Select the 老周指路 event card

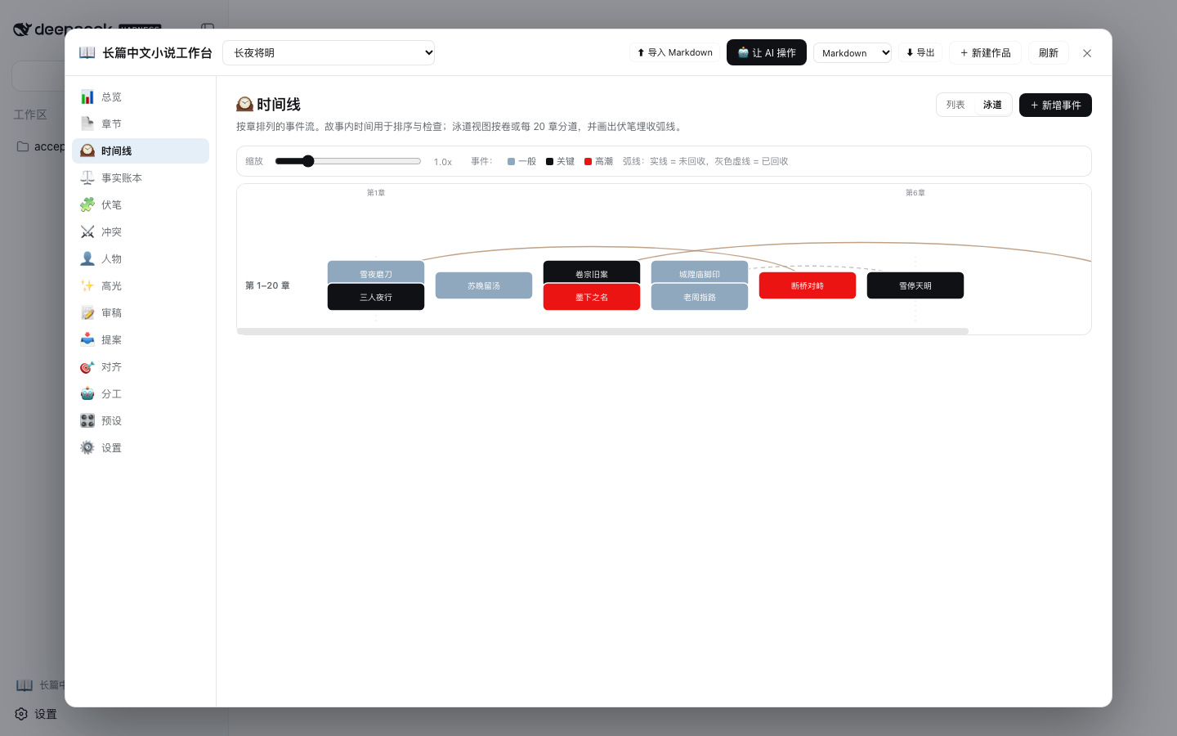[700, 297]
